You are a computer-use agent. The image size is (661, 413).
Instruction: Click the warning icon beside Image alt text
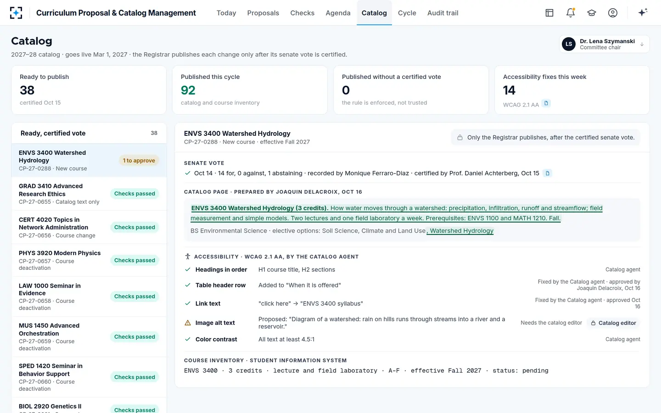point(188,323)
